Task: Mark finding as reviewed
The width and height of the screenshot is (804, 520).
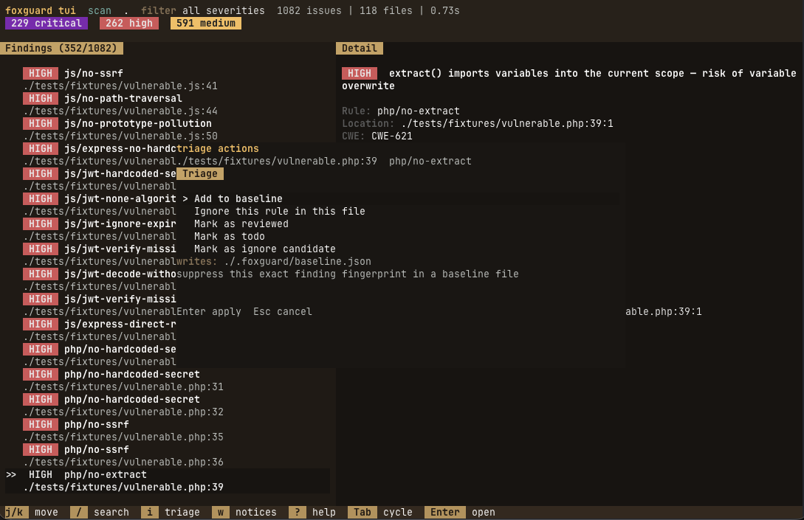Action: click(x=241, y=223)
